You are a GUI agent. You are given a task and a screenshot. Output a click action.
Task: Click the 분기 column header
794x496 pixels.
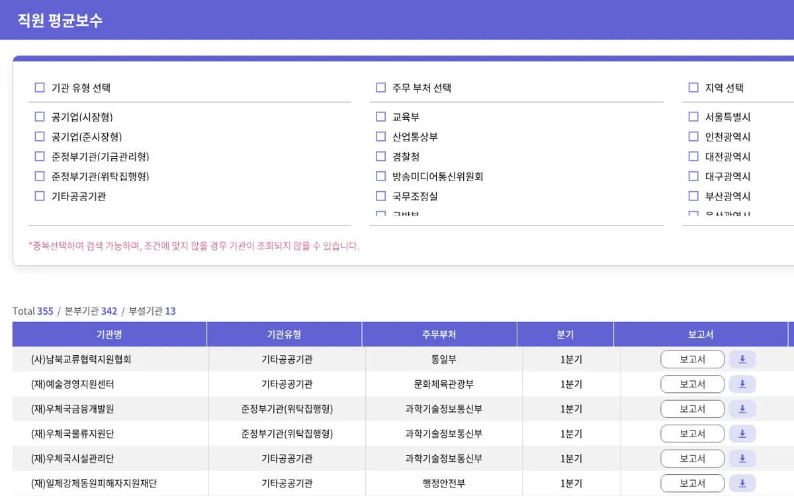click(566, 335)
